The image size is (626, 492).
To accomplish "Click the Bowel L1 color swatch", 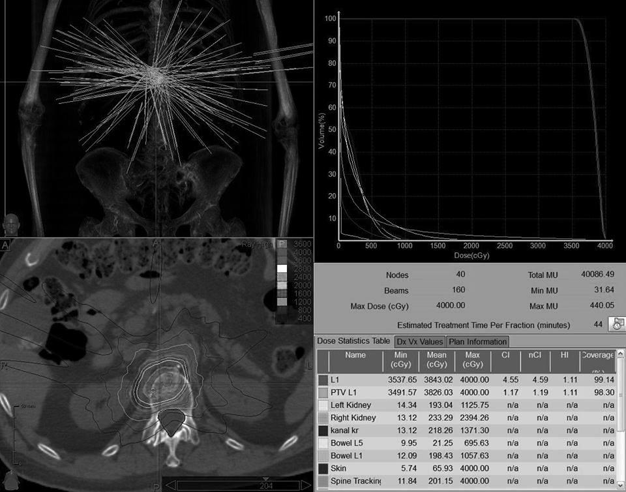I will point(323,456).
